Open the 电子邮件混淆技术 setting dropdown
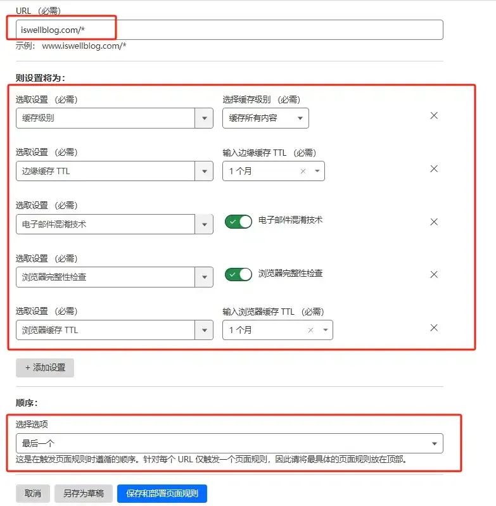This screenshot has width=496, height=506. [204, 224]
